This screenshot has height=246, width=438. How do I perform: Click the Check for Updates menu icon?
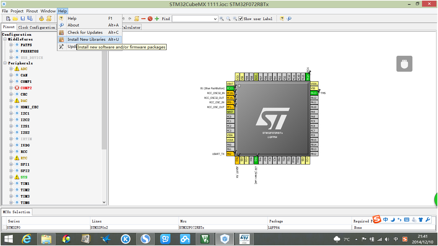coord(61,33)
